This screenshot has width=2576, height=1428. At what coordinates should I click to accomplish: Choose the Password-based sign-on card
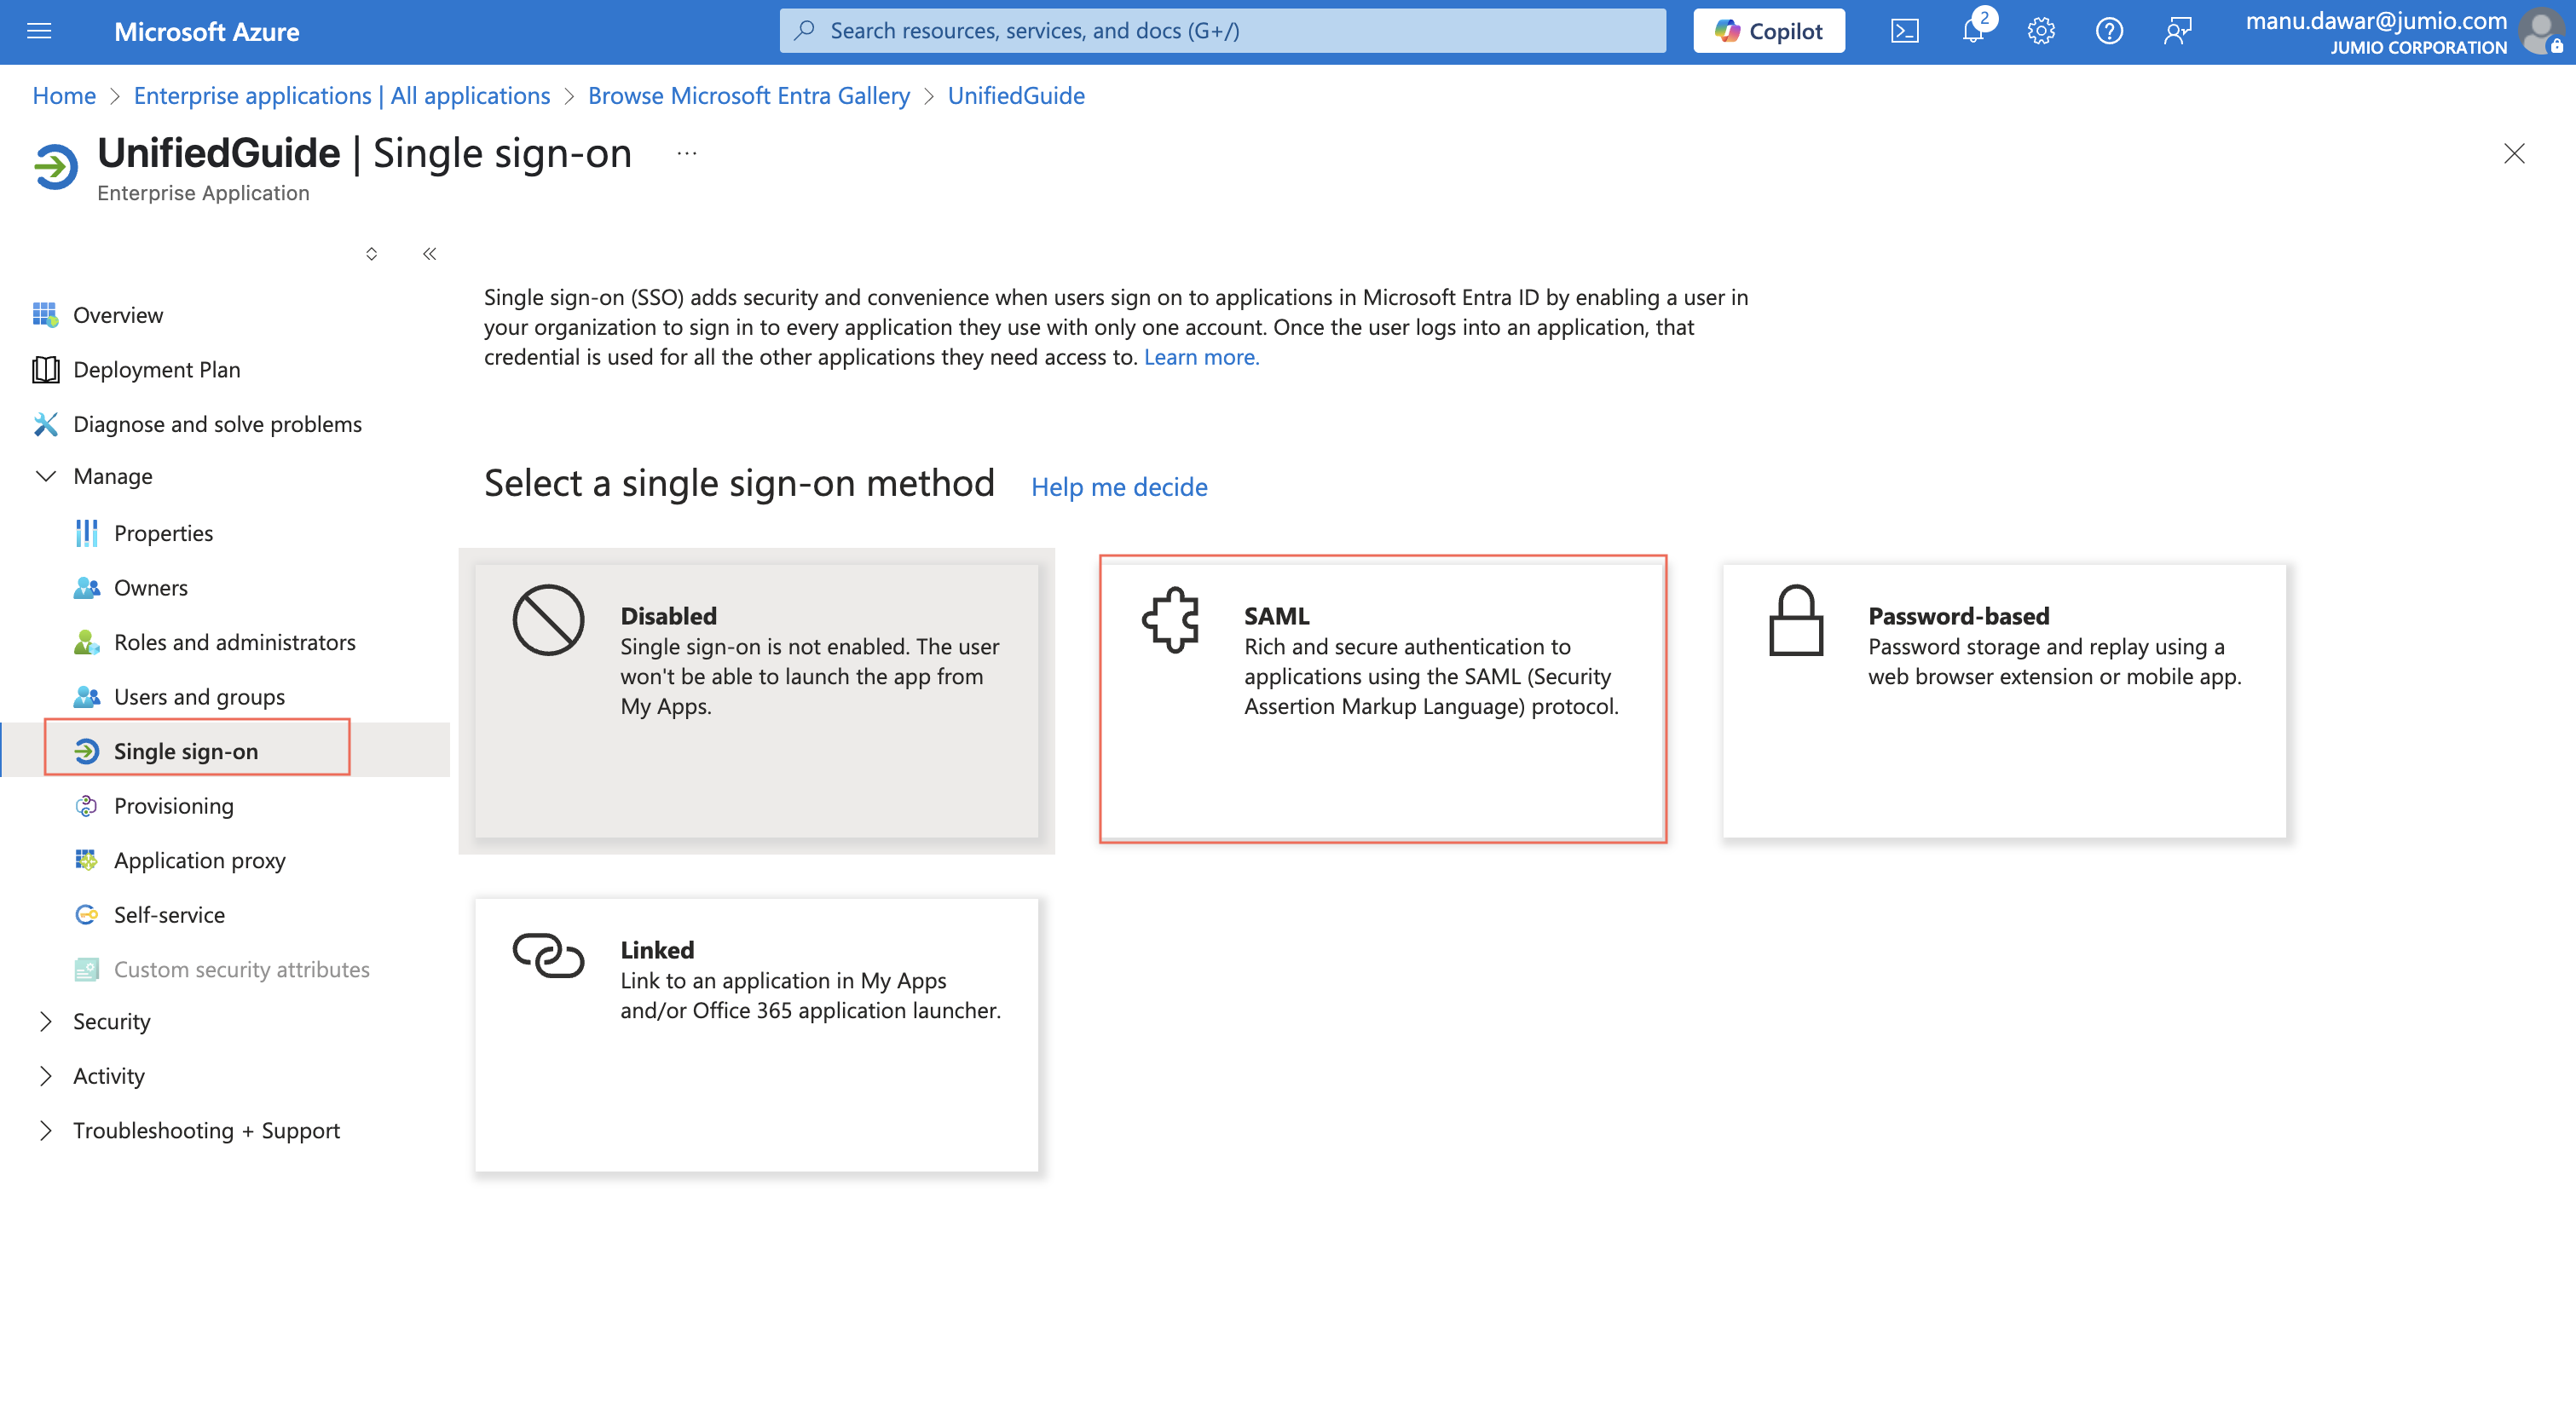tap(2004, 699)
